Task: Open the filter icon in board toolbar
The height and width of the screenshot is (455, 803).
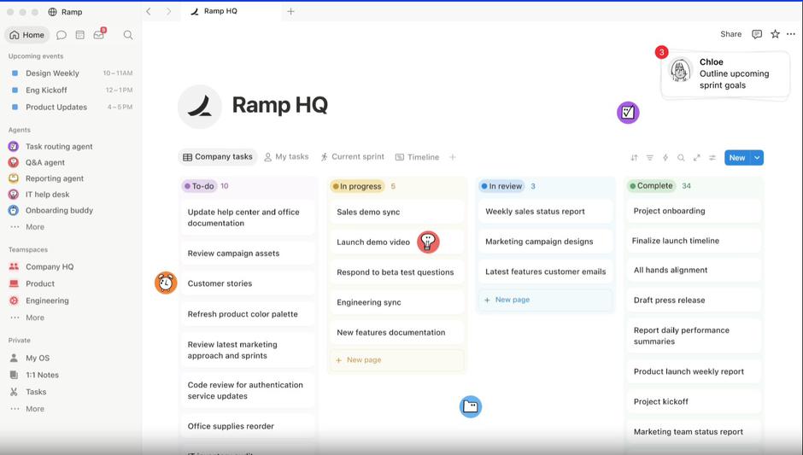Action: [649, 158]
